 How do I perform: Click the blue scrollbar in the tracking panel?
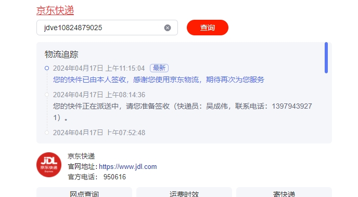(x=326, y=58)
